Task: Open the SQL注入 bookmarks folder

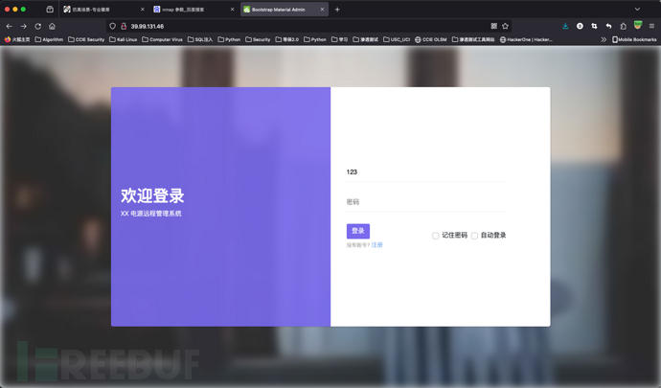Action: [200, 39]
